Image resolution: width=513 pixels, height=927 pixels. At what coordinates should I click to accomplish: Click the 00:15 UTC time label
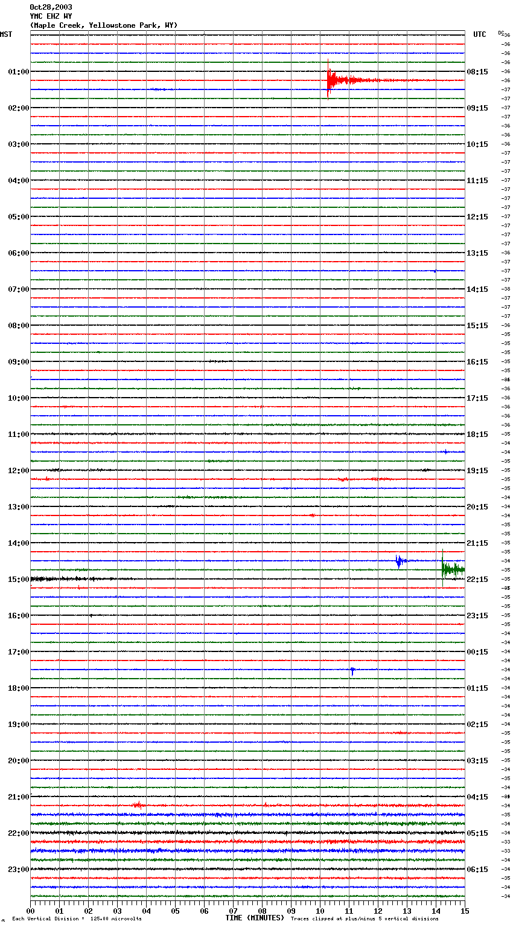point(477,652)
